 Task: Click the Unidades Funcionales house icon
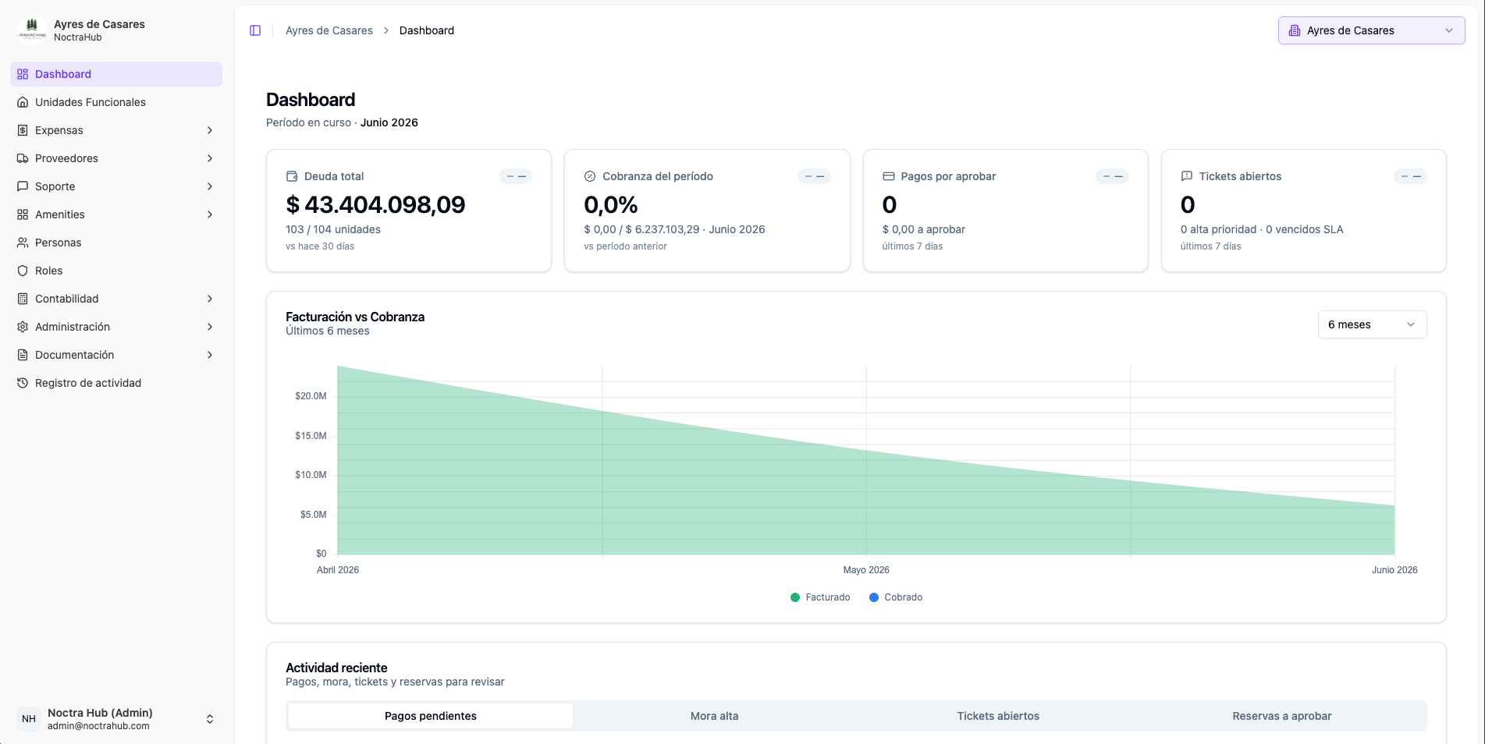23,102
